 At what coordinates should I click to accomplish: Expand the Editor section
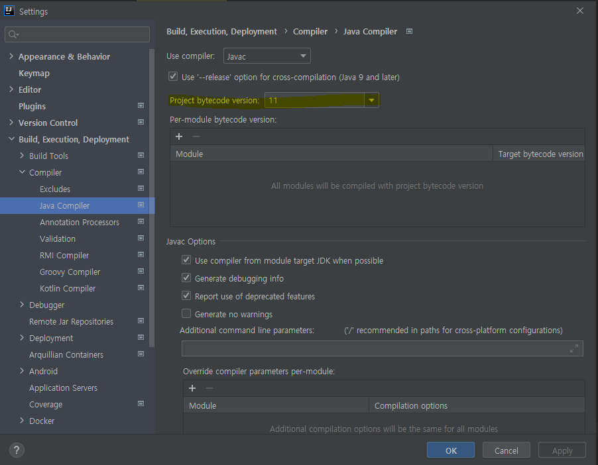coord(11,89)
